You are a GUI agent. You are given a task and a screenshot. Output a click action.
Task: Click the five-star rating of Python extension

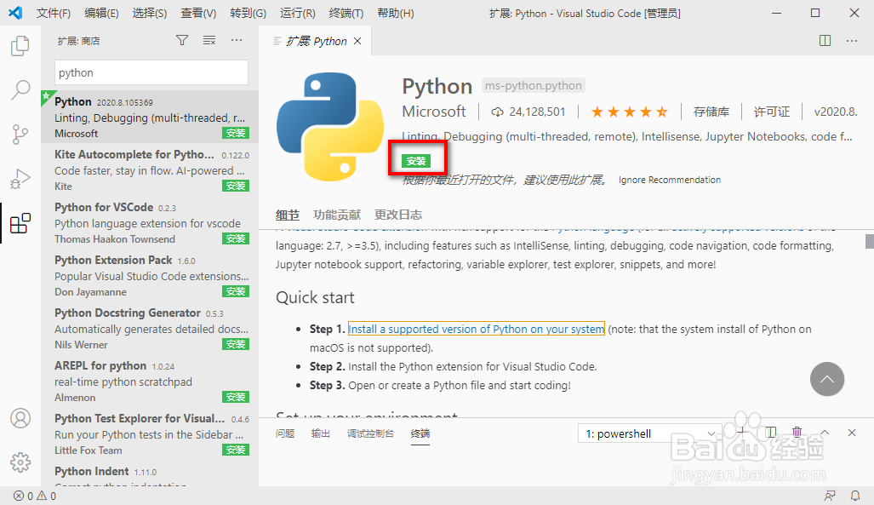tap(629, 112)
